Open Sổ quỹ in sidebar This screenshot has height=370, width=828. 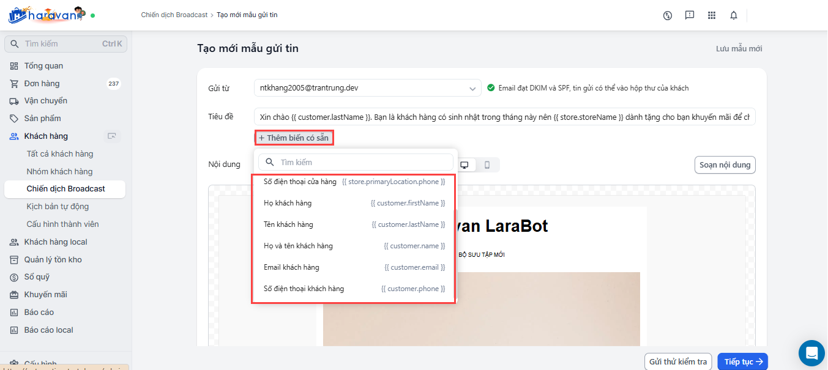tap(37, 277)
